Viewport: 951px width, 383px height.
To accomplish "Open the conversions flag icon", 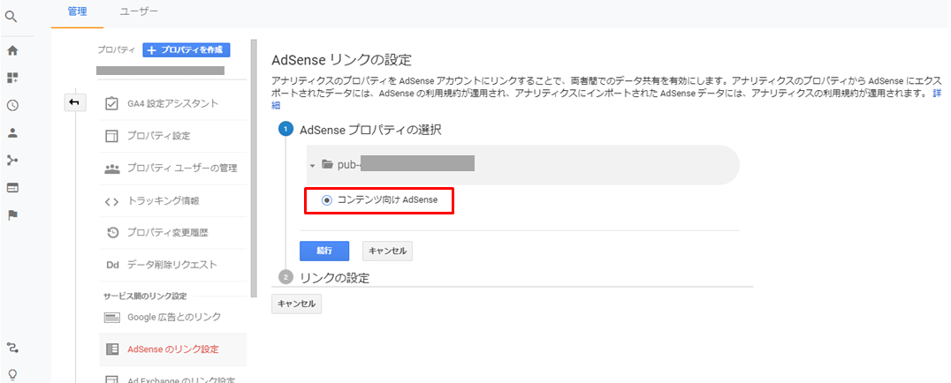I will [x=12, y=215].
